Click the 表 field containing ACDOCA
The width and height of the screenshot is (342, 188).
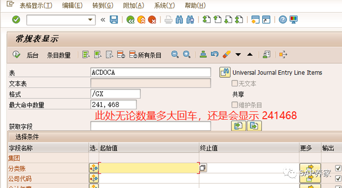click(151, 72)
